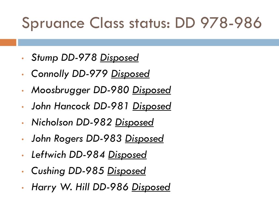This screenshot has height=209, width=279.
Task: Click the Nicholson DD-982 ship name
Action: [x=72, y=122]
